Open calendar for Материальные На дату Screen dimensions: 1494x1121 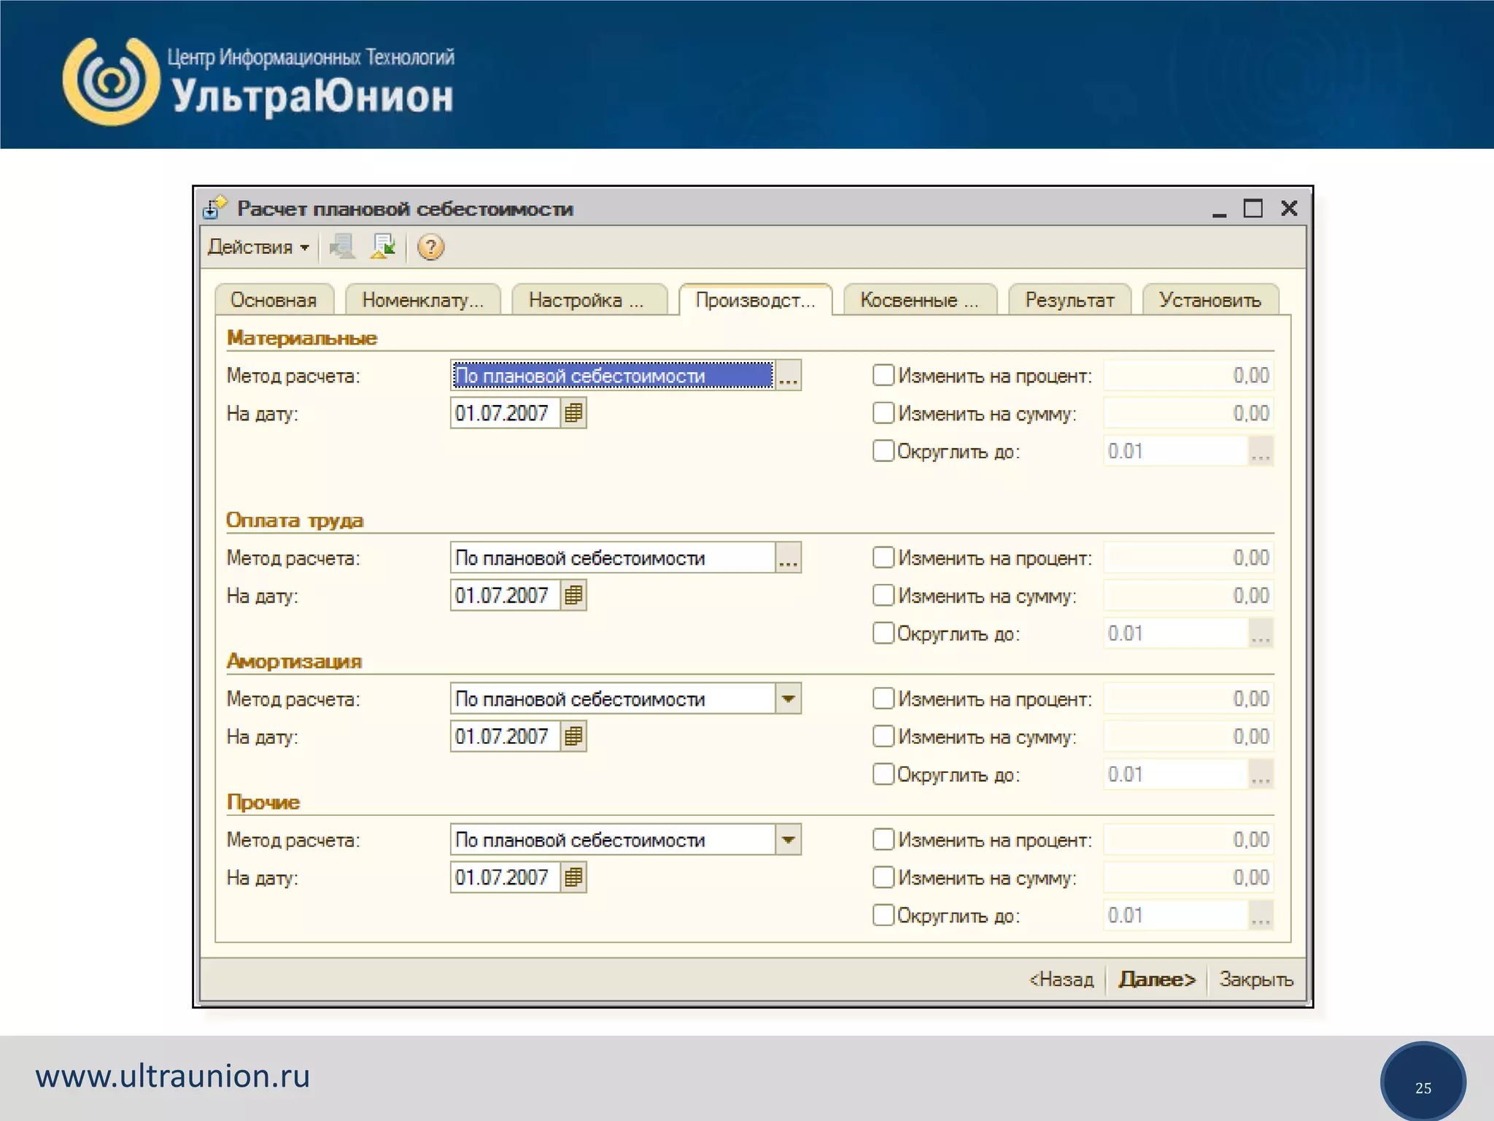[573, 413]
